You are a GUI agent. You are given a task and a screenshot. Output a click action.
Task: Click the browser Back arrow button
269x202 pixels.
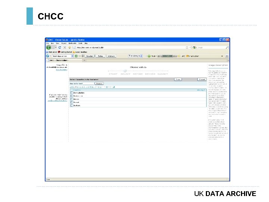coord(49,48)
